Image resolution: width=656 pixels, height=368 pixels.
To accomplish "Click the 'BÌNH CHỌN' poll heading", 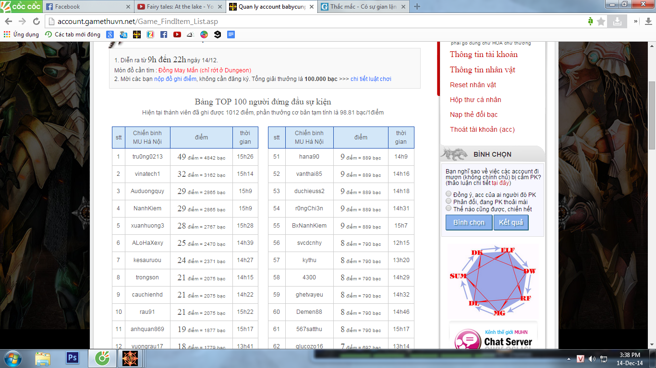I will click(492, 154).
